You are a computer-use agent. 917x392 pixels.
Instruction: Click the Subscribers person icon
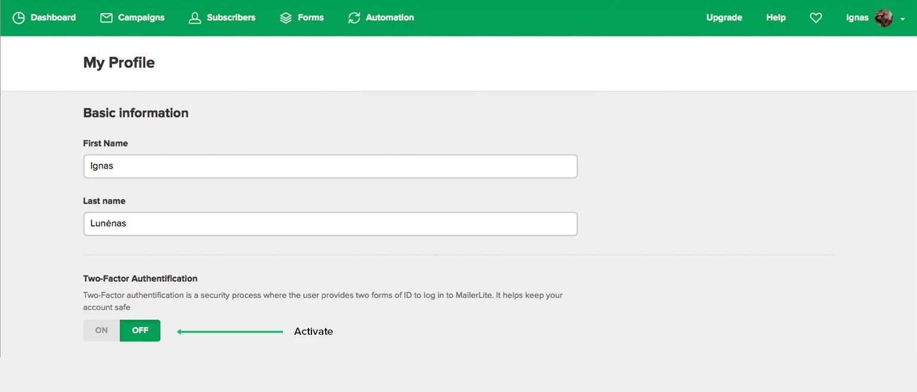pos(195,18)
